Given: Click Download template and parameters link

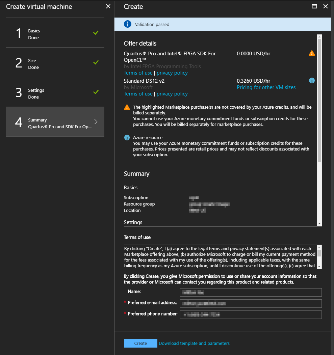Looking at the screenshot, I should (x=194, y=343).
